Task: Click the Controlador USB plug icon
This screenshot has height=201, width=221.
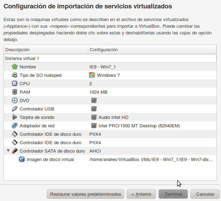Action: pos(15,109)
